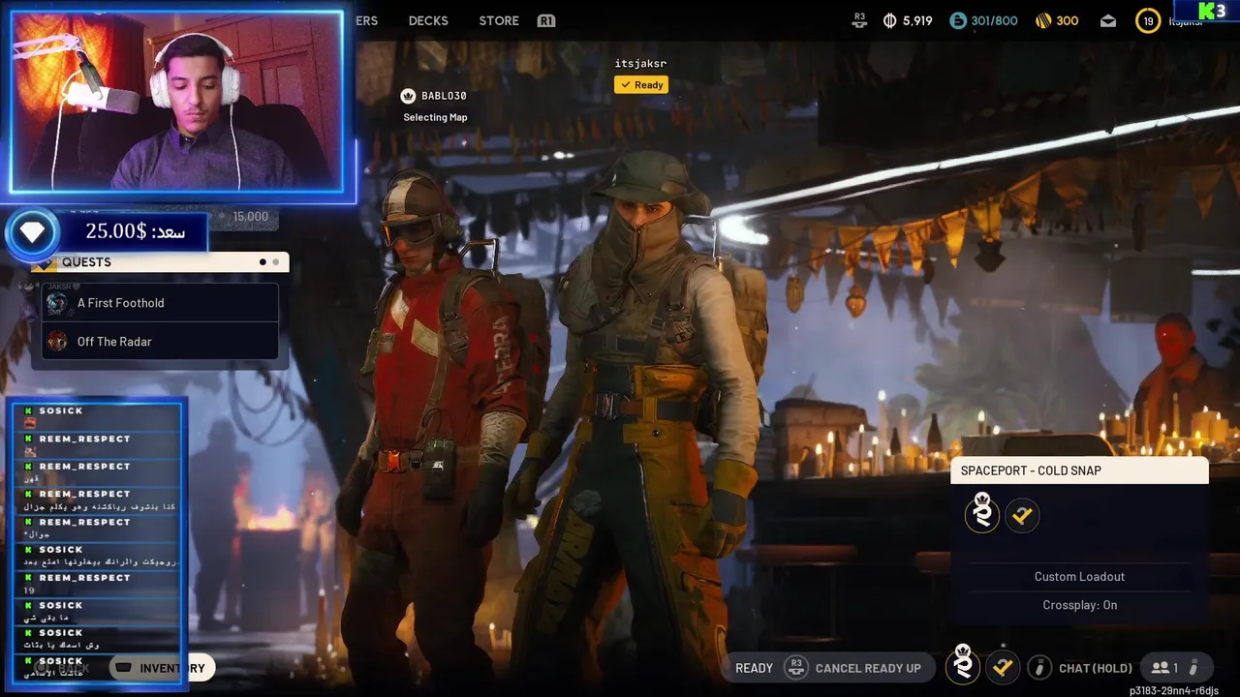Click the READY label in bottom bar
Screen dimensions: 1240x697
pos(754,668)
